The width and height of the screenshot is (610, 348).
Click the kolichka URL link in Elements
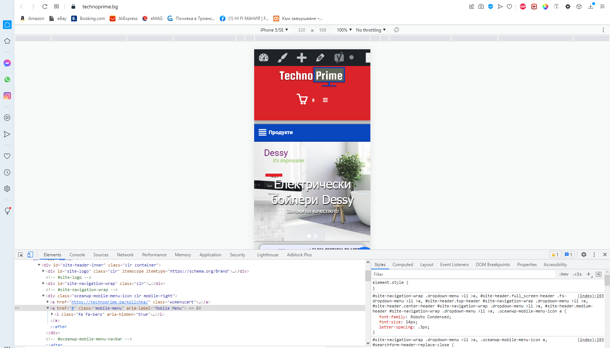(x=109, y=302)
